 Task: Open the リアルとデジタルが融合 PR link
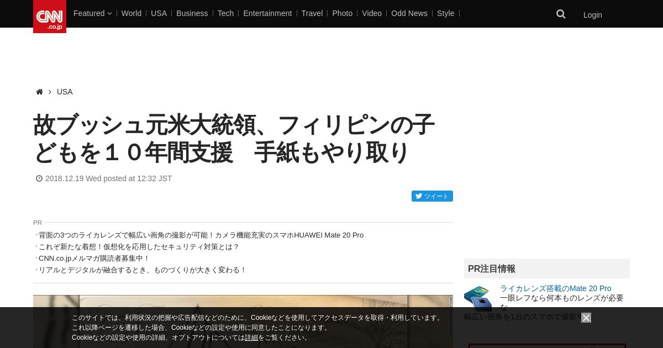point(143,270)
